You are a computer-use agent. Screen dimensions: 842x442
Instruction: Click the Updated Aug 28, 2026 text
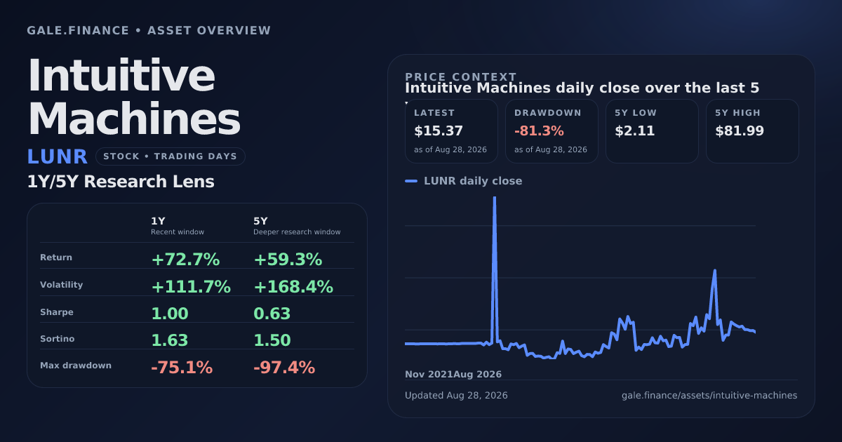(456, 396)
